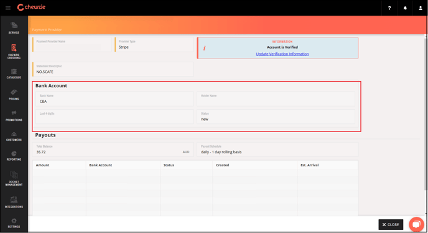Click 'Account is Verified' text

click(282, 47)
